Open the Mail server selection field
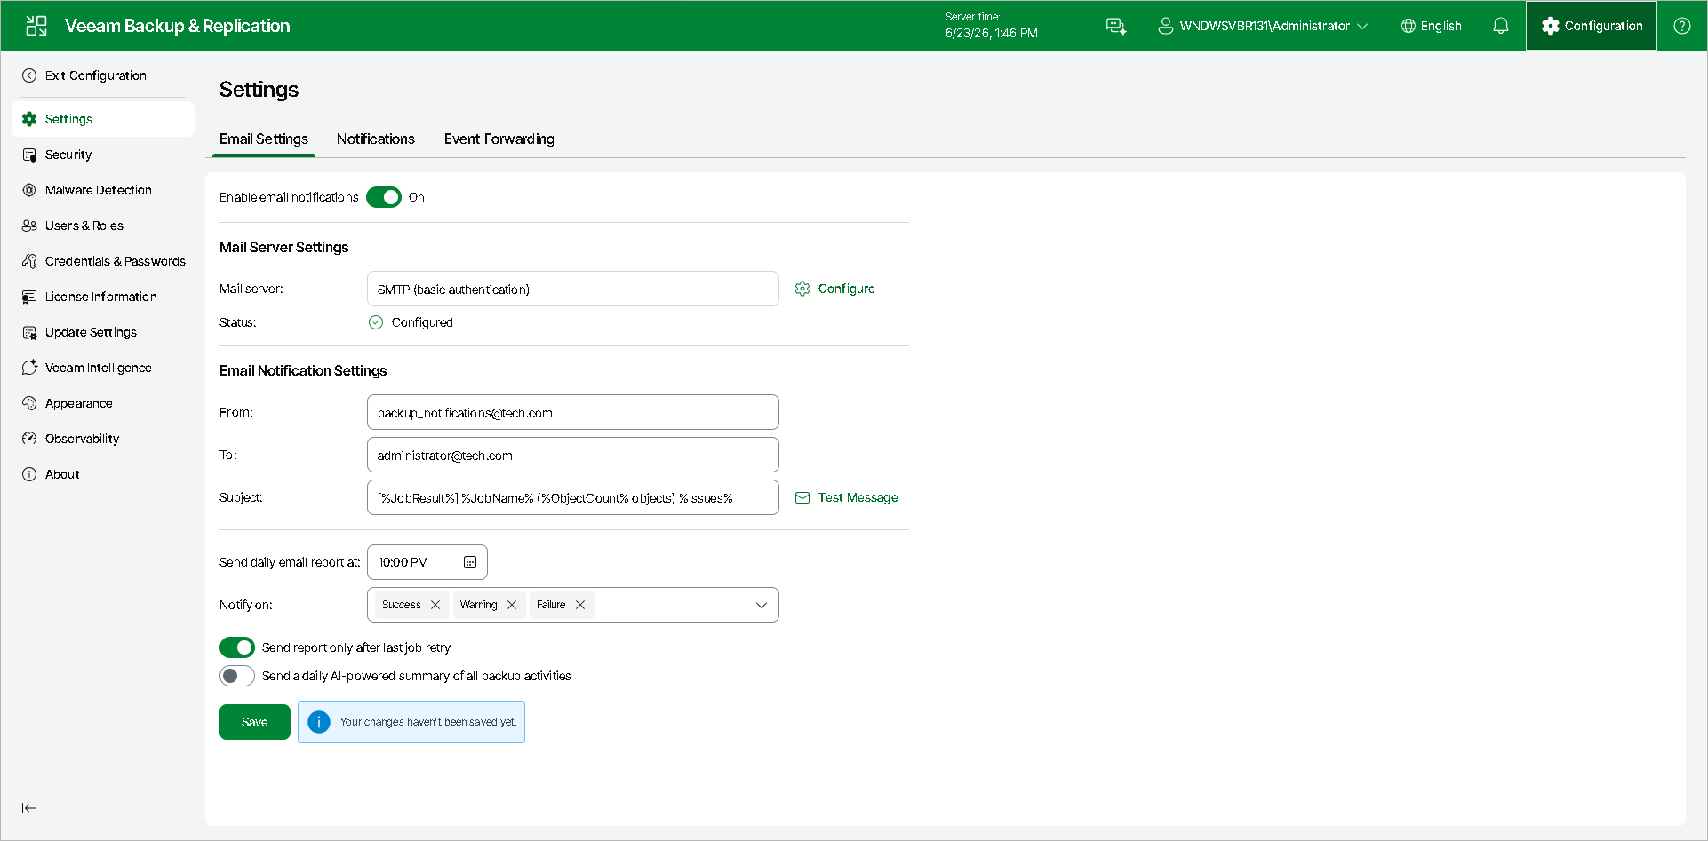This screenshot has width=1708, height=841. coord(573,289)
